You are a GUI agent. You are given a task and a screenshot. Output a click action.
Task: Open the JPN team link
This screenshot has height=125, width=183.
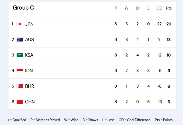click(x=29, y=24)
